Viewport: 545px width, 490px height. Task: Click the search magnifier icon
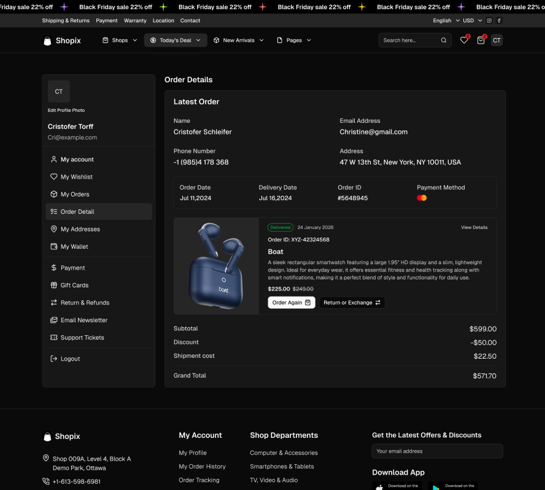pyautogui.click(x=444, y=41)
